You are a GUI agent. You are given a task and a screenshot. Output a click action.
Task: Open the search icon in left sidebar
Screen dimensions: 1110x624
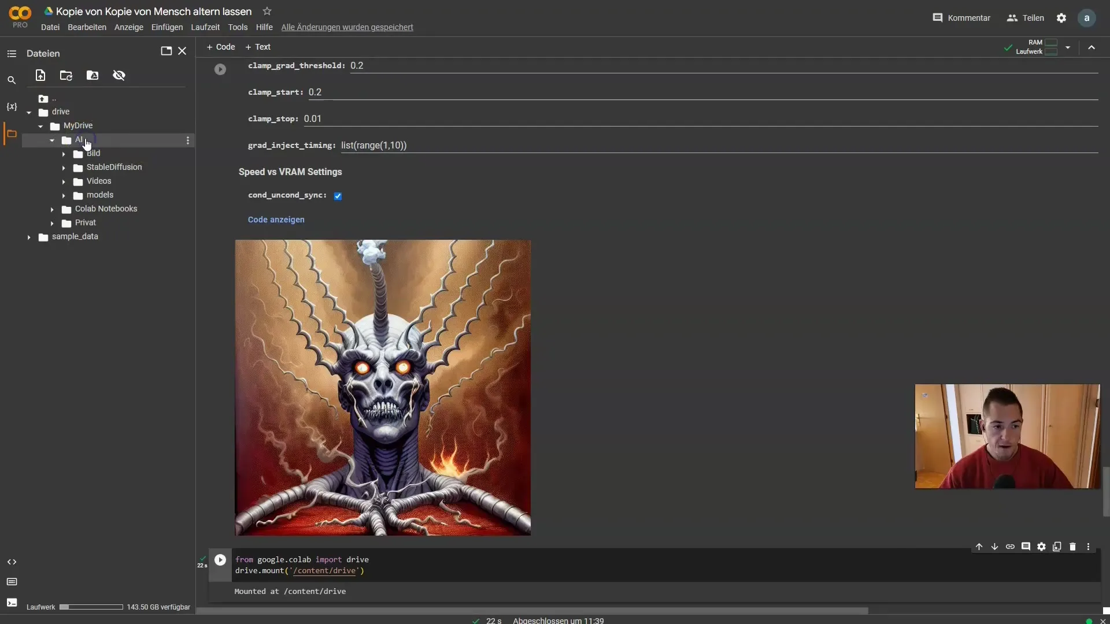(12, 80)
